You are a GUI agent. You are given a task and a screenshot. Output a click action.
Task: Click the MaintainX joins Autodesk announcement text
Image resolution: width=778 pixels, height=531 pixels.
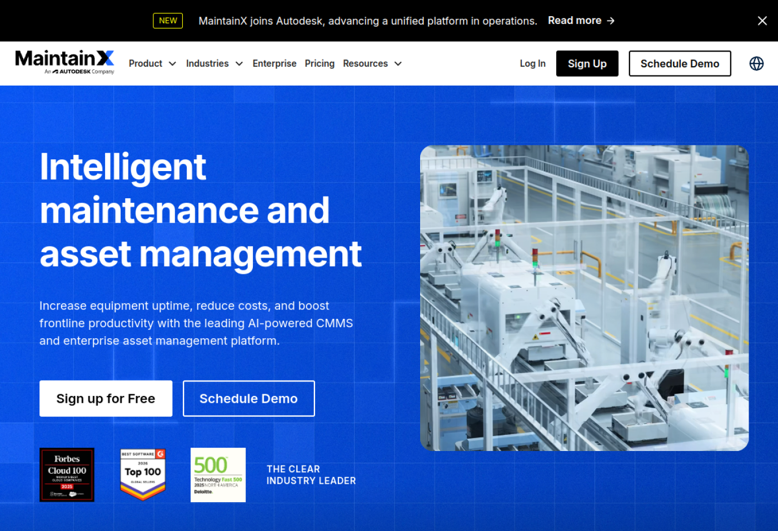click(x=368, y=21)
